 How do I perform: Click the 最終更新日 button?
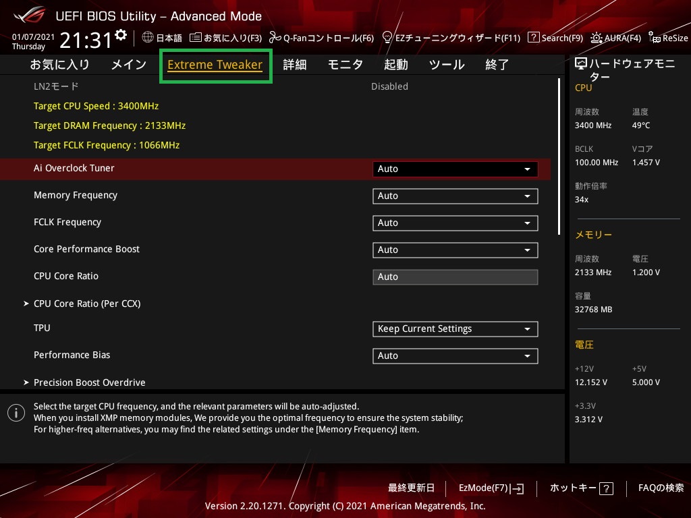[411, 488]
